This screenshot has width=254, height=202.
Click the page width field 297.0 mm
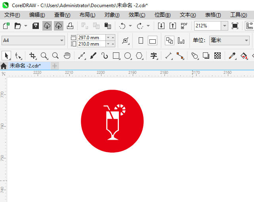(91, 38)
